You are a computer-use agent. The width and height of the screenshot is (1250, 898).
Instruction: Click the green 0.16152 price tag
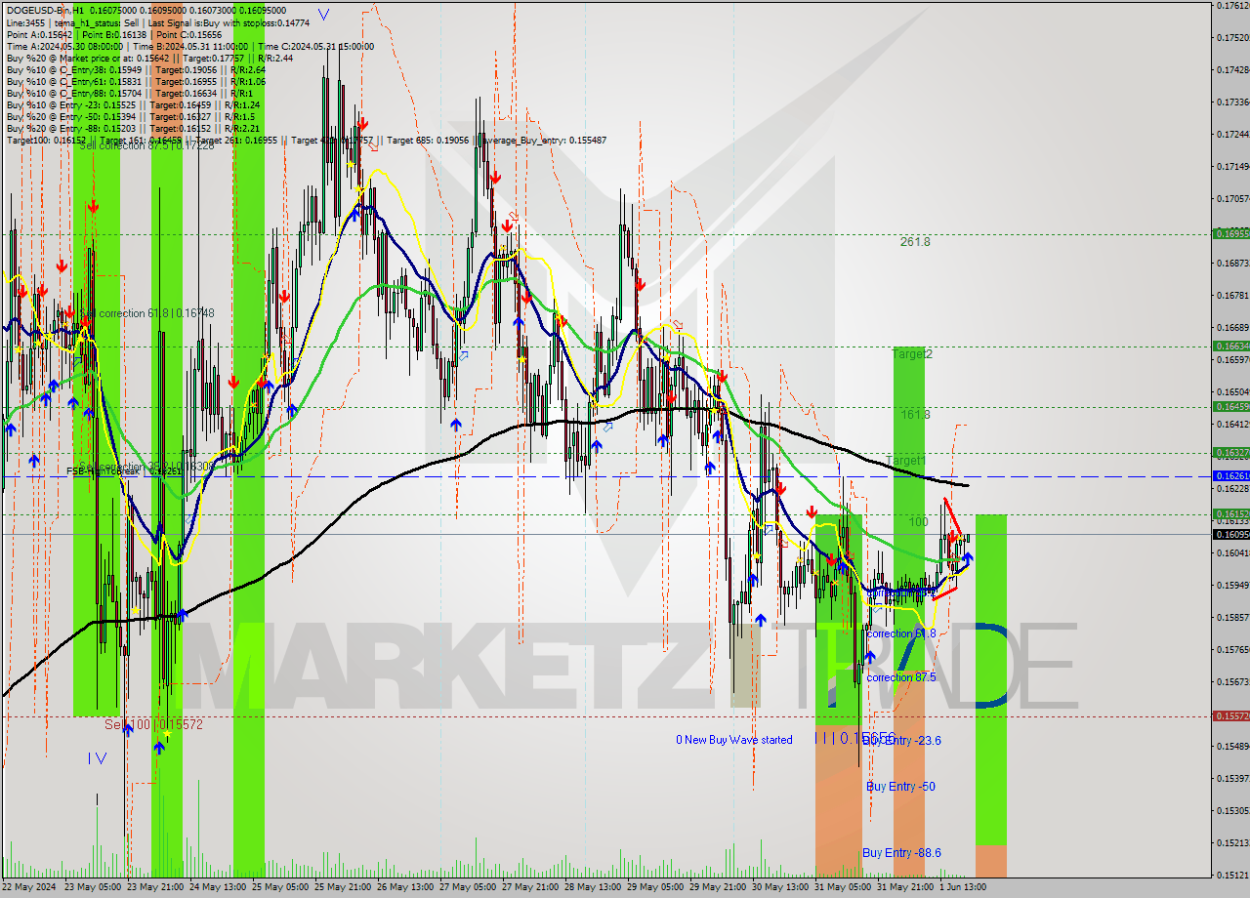1229,513
